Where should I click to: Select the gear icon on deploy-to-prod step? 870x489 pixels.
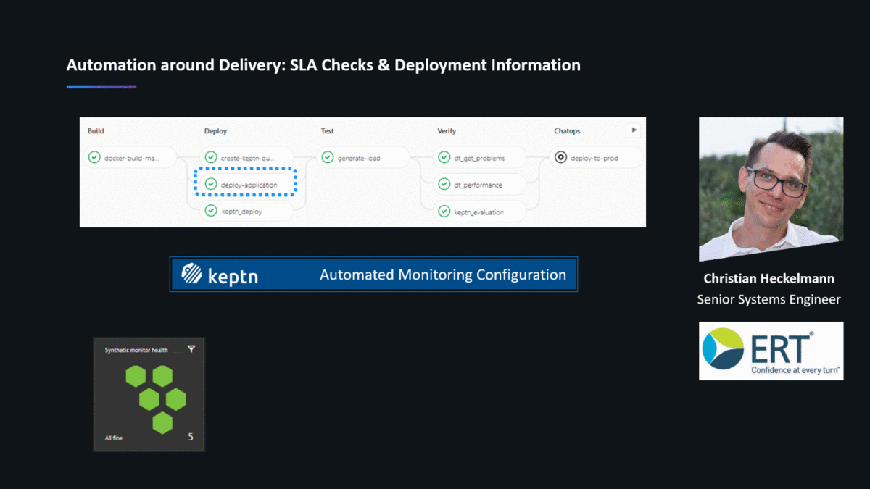pyautogui.click(x=560, y=156)
